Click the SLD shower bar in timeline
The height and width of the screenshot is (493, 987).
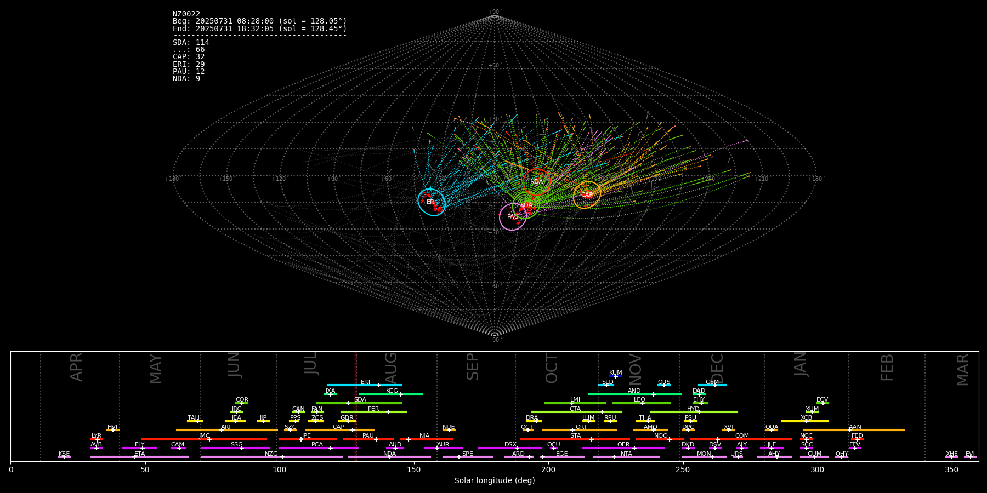coord(606,385)
